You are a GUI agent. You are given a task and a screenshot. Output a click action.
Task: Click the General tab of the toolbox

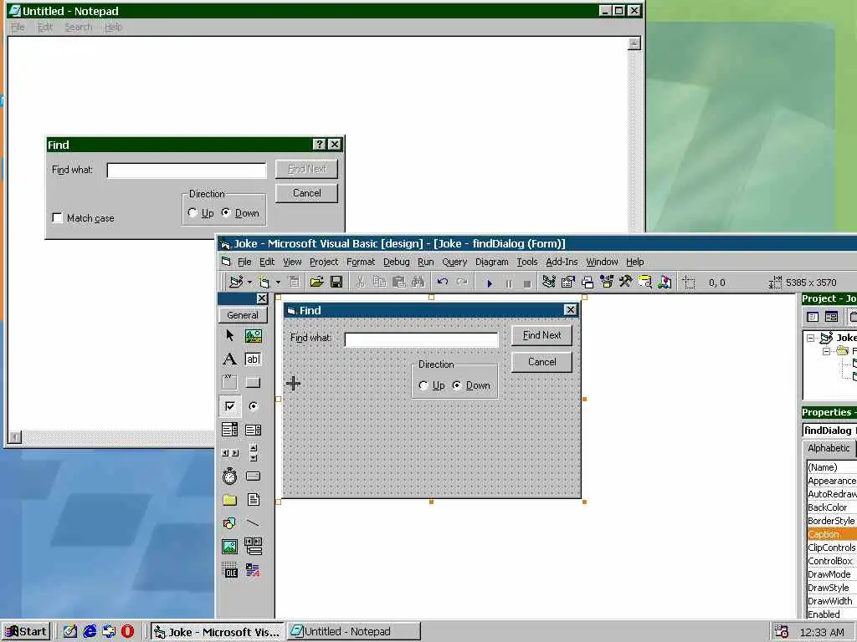coord(243,315)
